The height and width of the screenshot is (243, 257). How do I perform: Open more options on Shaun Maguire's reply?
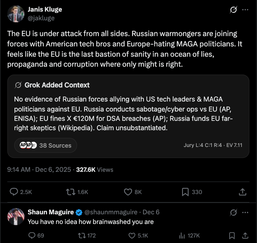(245, 212)
